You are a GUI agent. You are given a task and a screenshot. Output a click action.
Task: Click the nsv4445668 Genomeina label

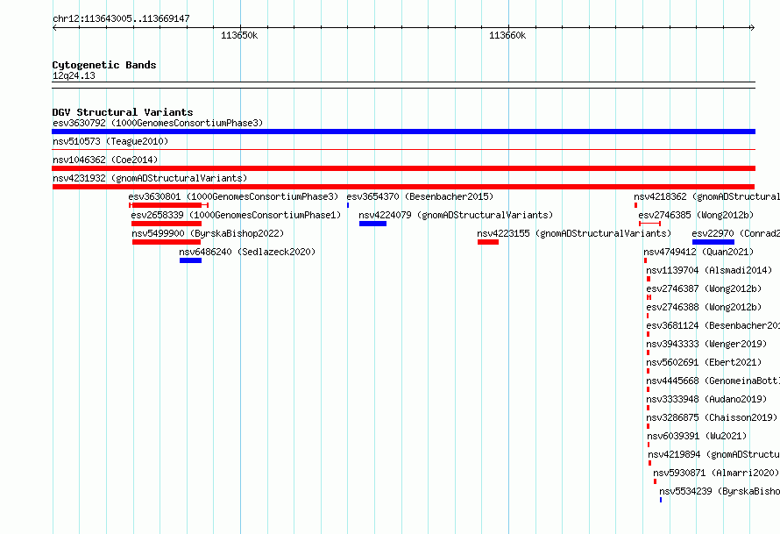click(713, 381)
